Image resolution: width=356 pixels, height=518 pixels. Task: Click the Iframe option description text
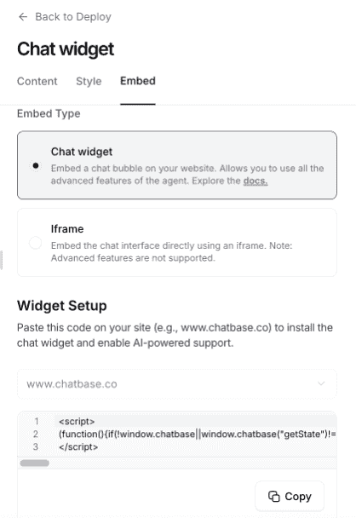[171, 251]
